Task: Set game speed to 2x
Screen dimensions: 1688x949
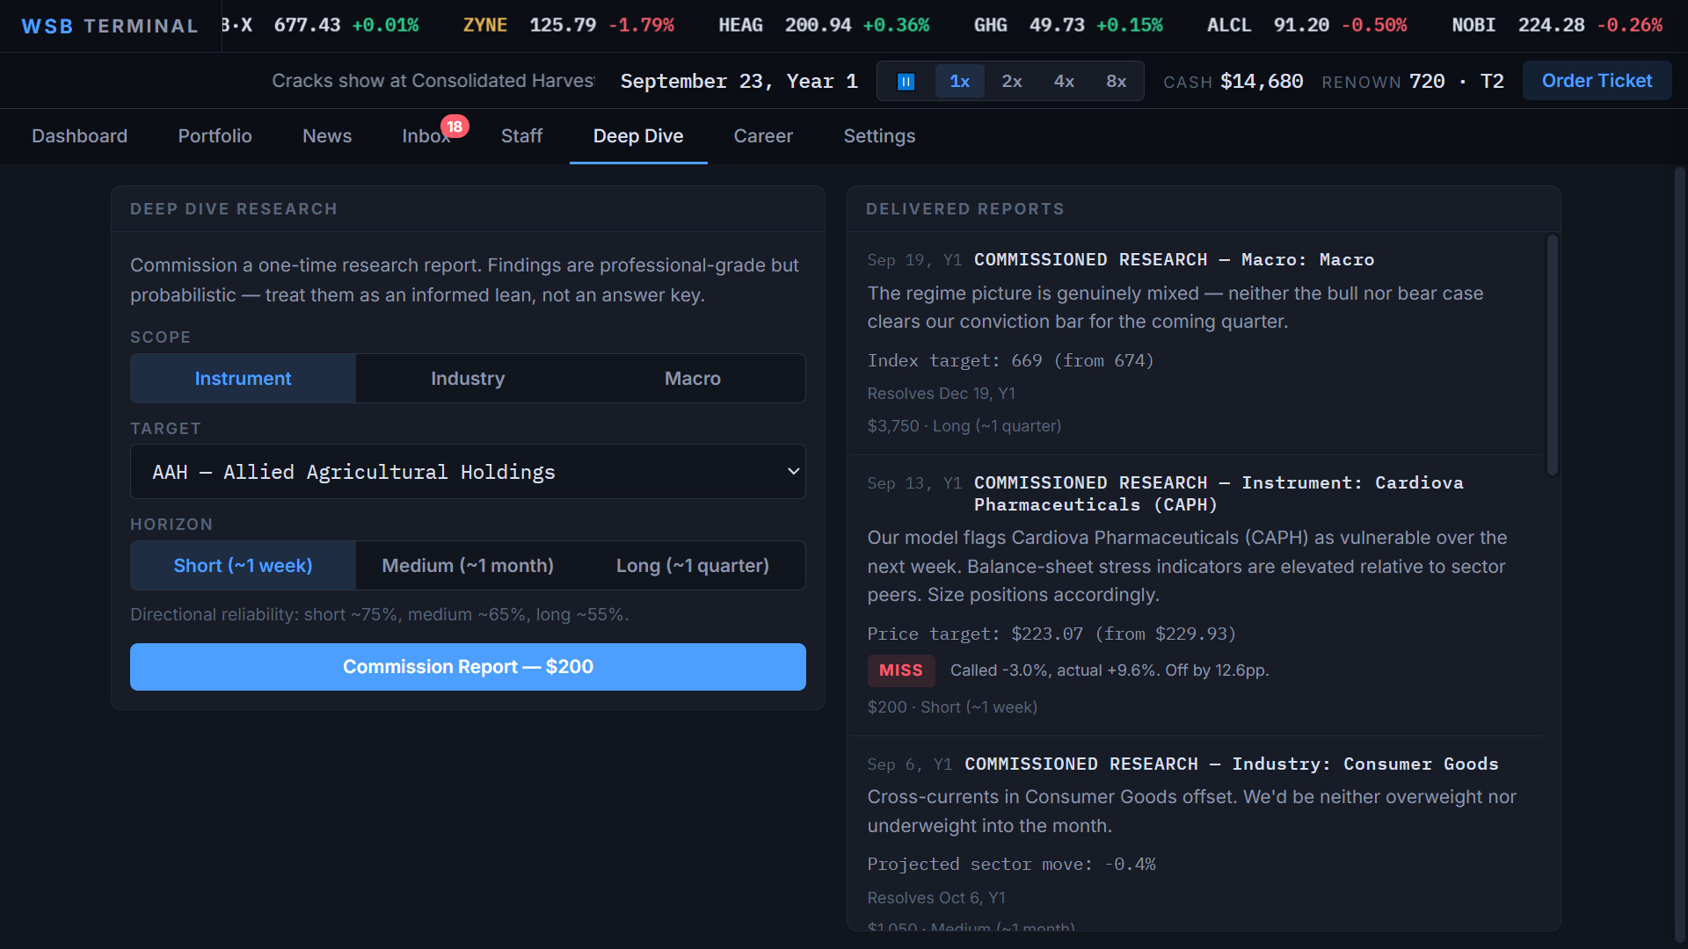Action: (1012, 82)
